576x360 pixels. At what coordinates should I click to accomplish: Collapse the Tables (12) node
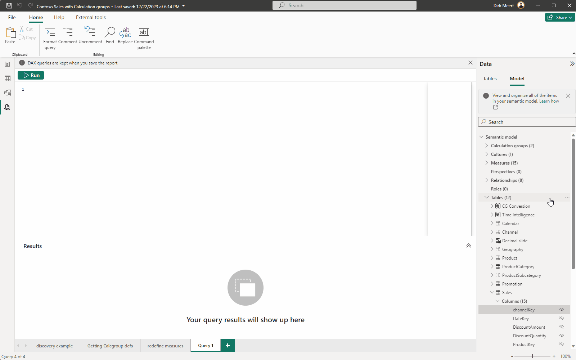(486, 197)
